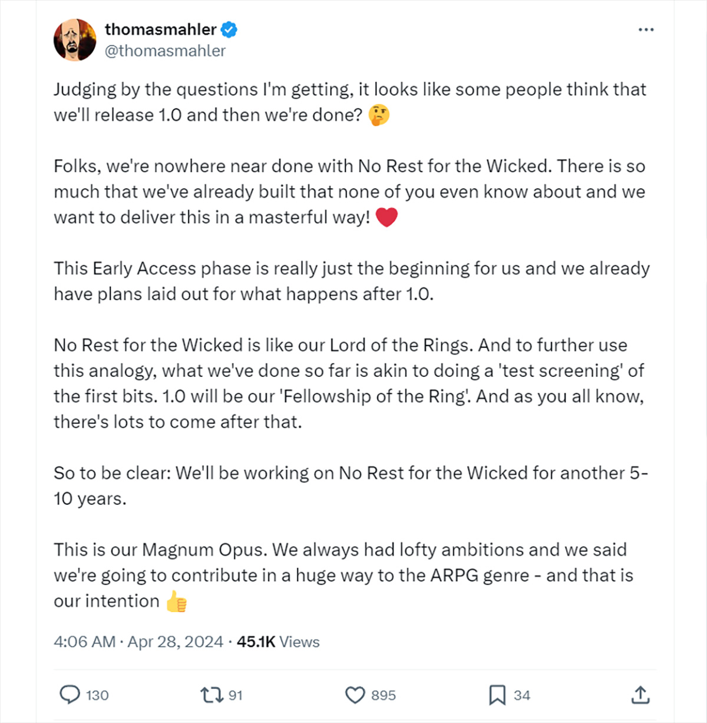Bookmark the tweet with bookmark icon
707x723 pixels.
coord(497,695)
